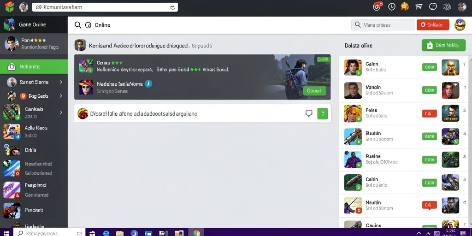Click the green button in the Pusine row
Viewport: 472px width, 236px height.
point(430,159)
